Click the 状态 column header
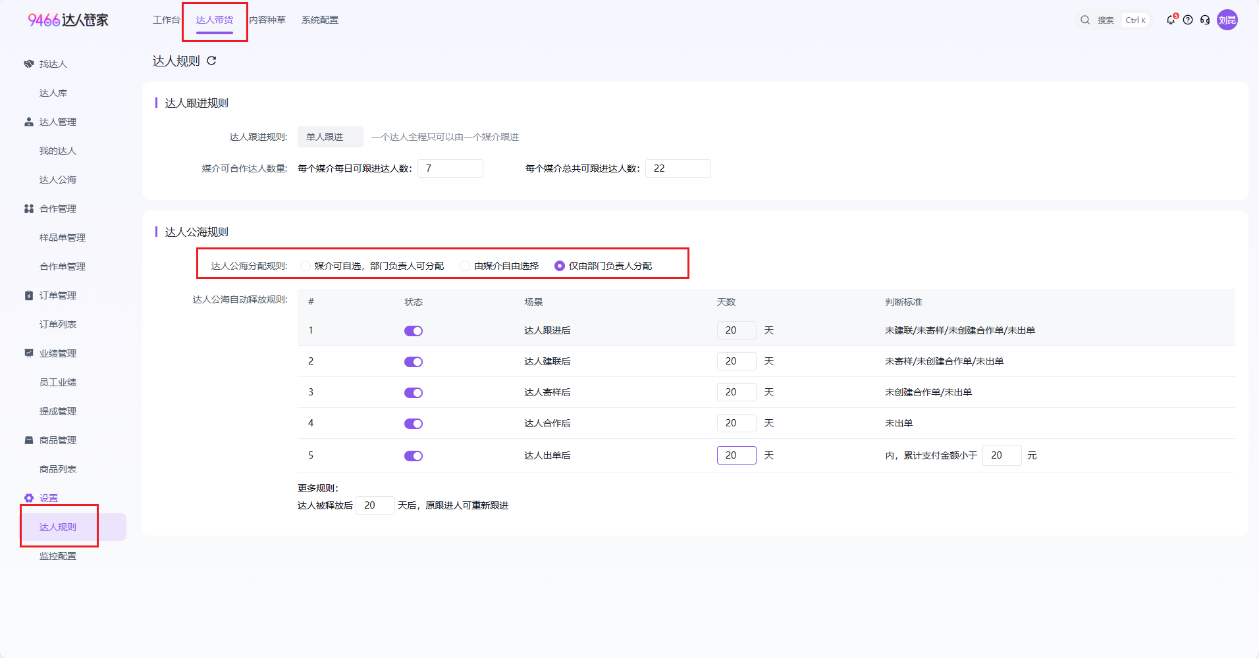 tap(414, 302)
